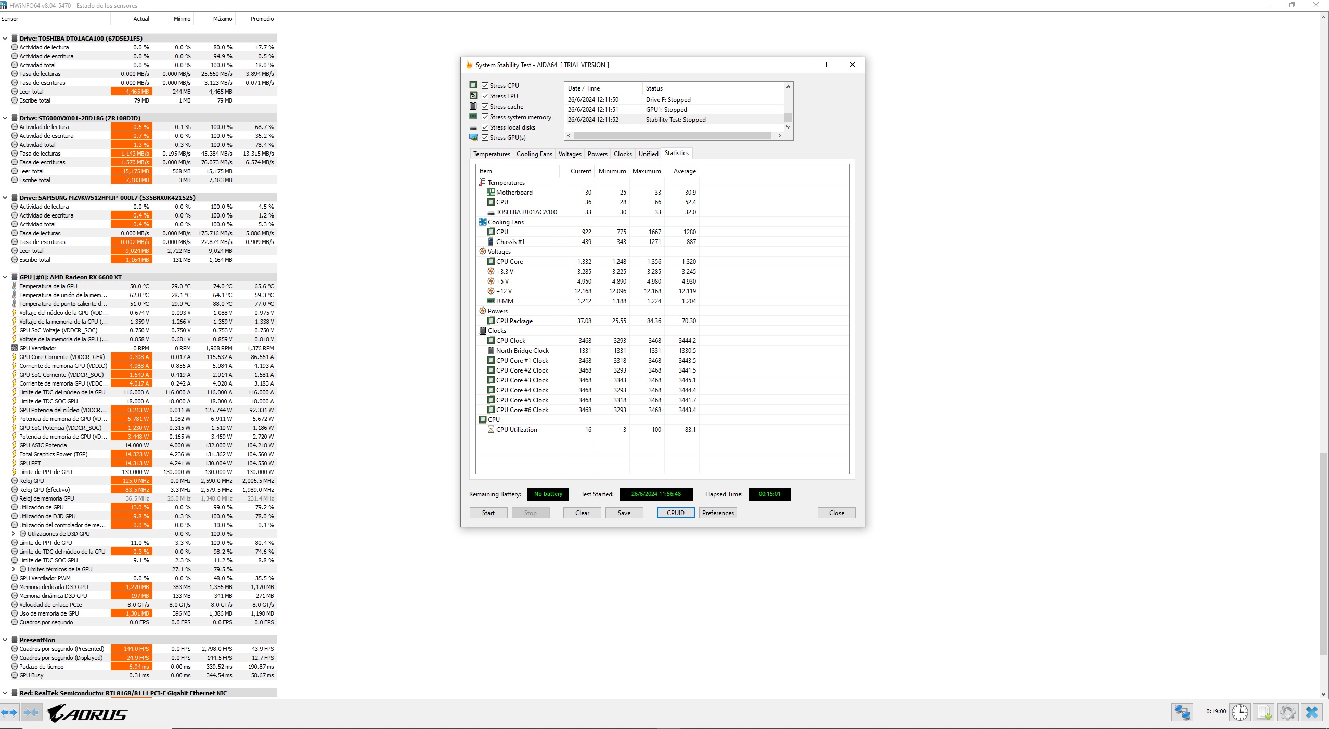Switch to the Temperatures tab
Viewport: 1329px width, 729px height.
coord(492,154)
